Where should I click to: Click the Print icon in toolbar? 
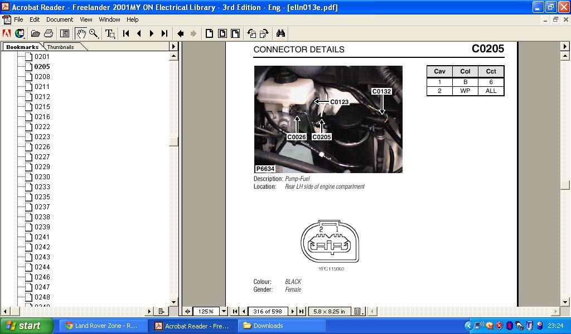[x=49, y=34]
